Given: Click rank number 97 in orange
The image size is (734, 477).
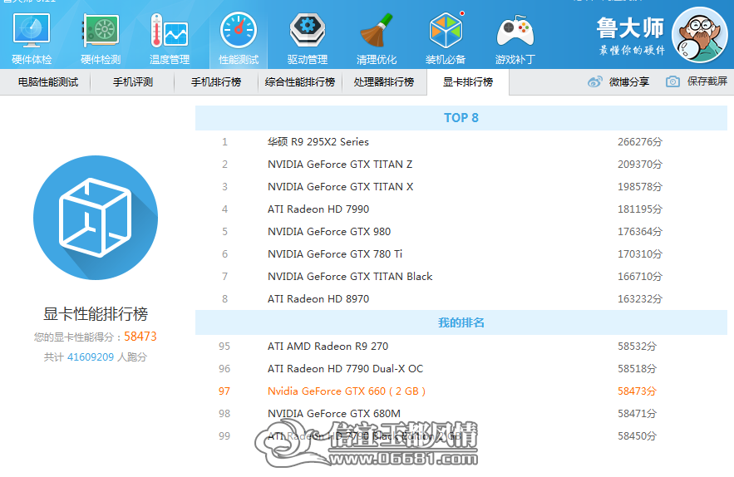Looking at the screenshot, I should point(224,391).
